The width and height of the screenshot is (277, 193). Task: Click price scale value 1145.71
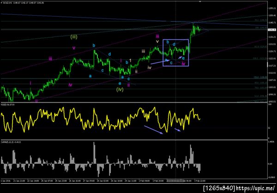click(272, 23)
